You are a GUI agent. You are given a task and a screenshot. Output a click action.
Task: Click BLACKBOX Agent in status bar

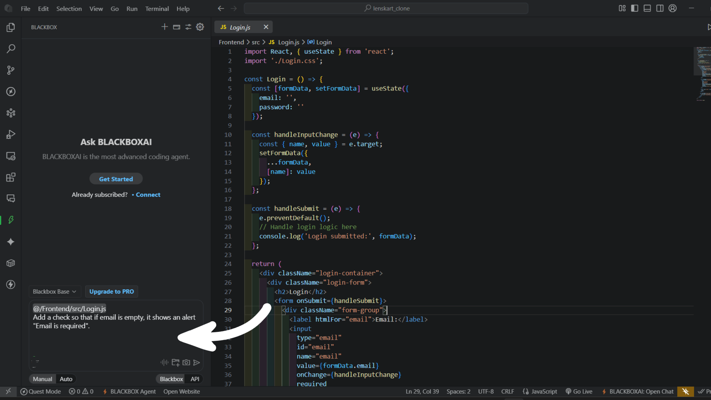click(129, 391)
